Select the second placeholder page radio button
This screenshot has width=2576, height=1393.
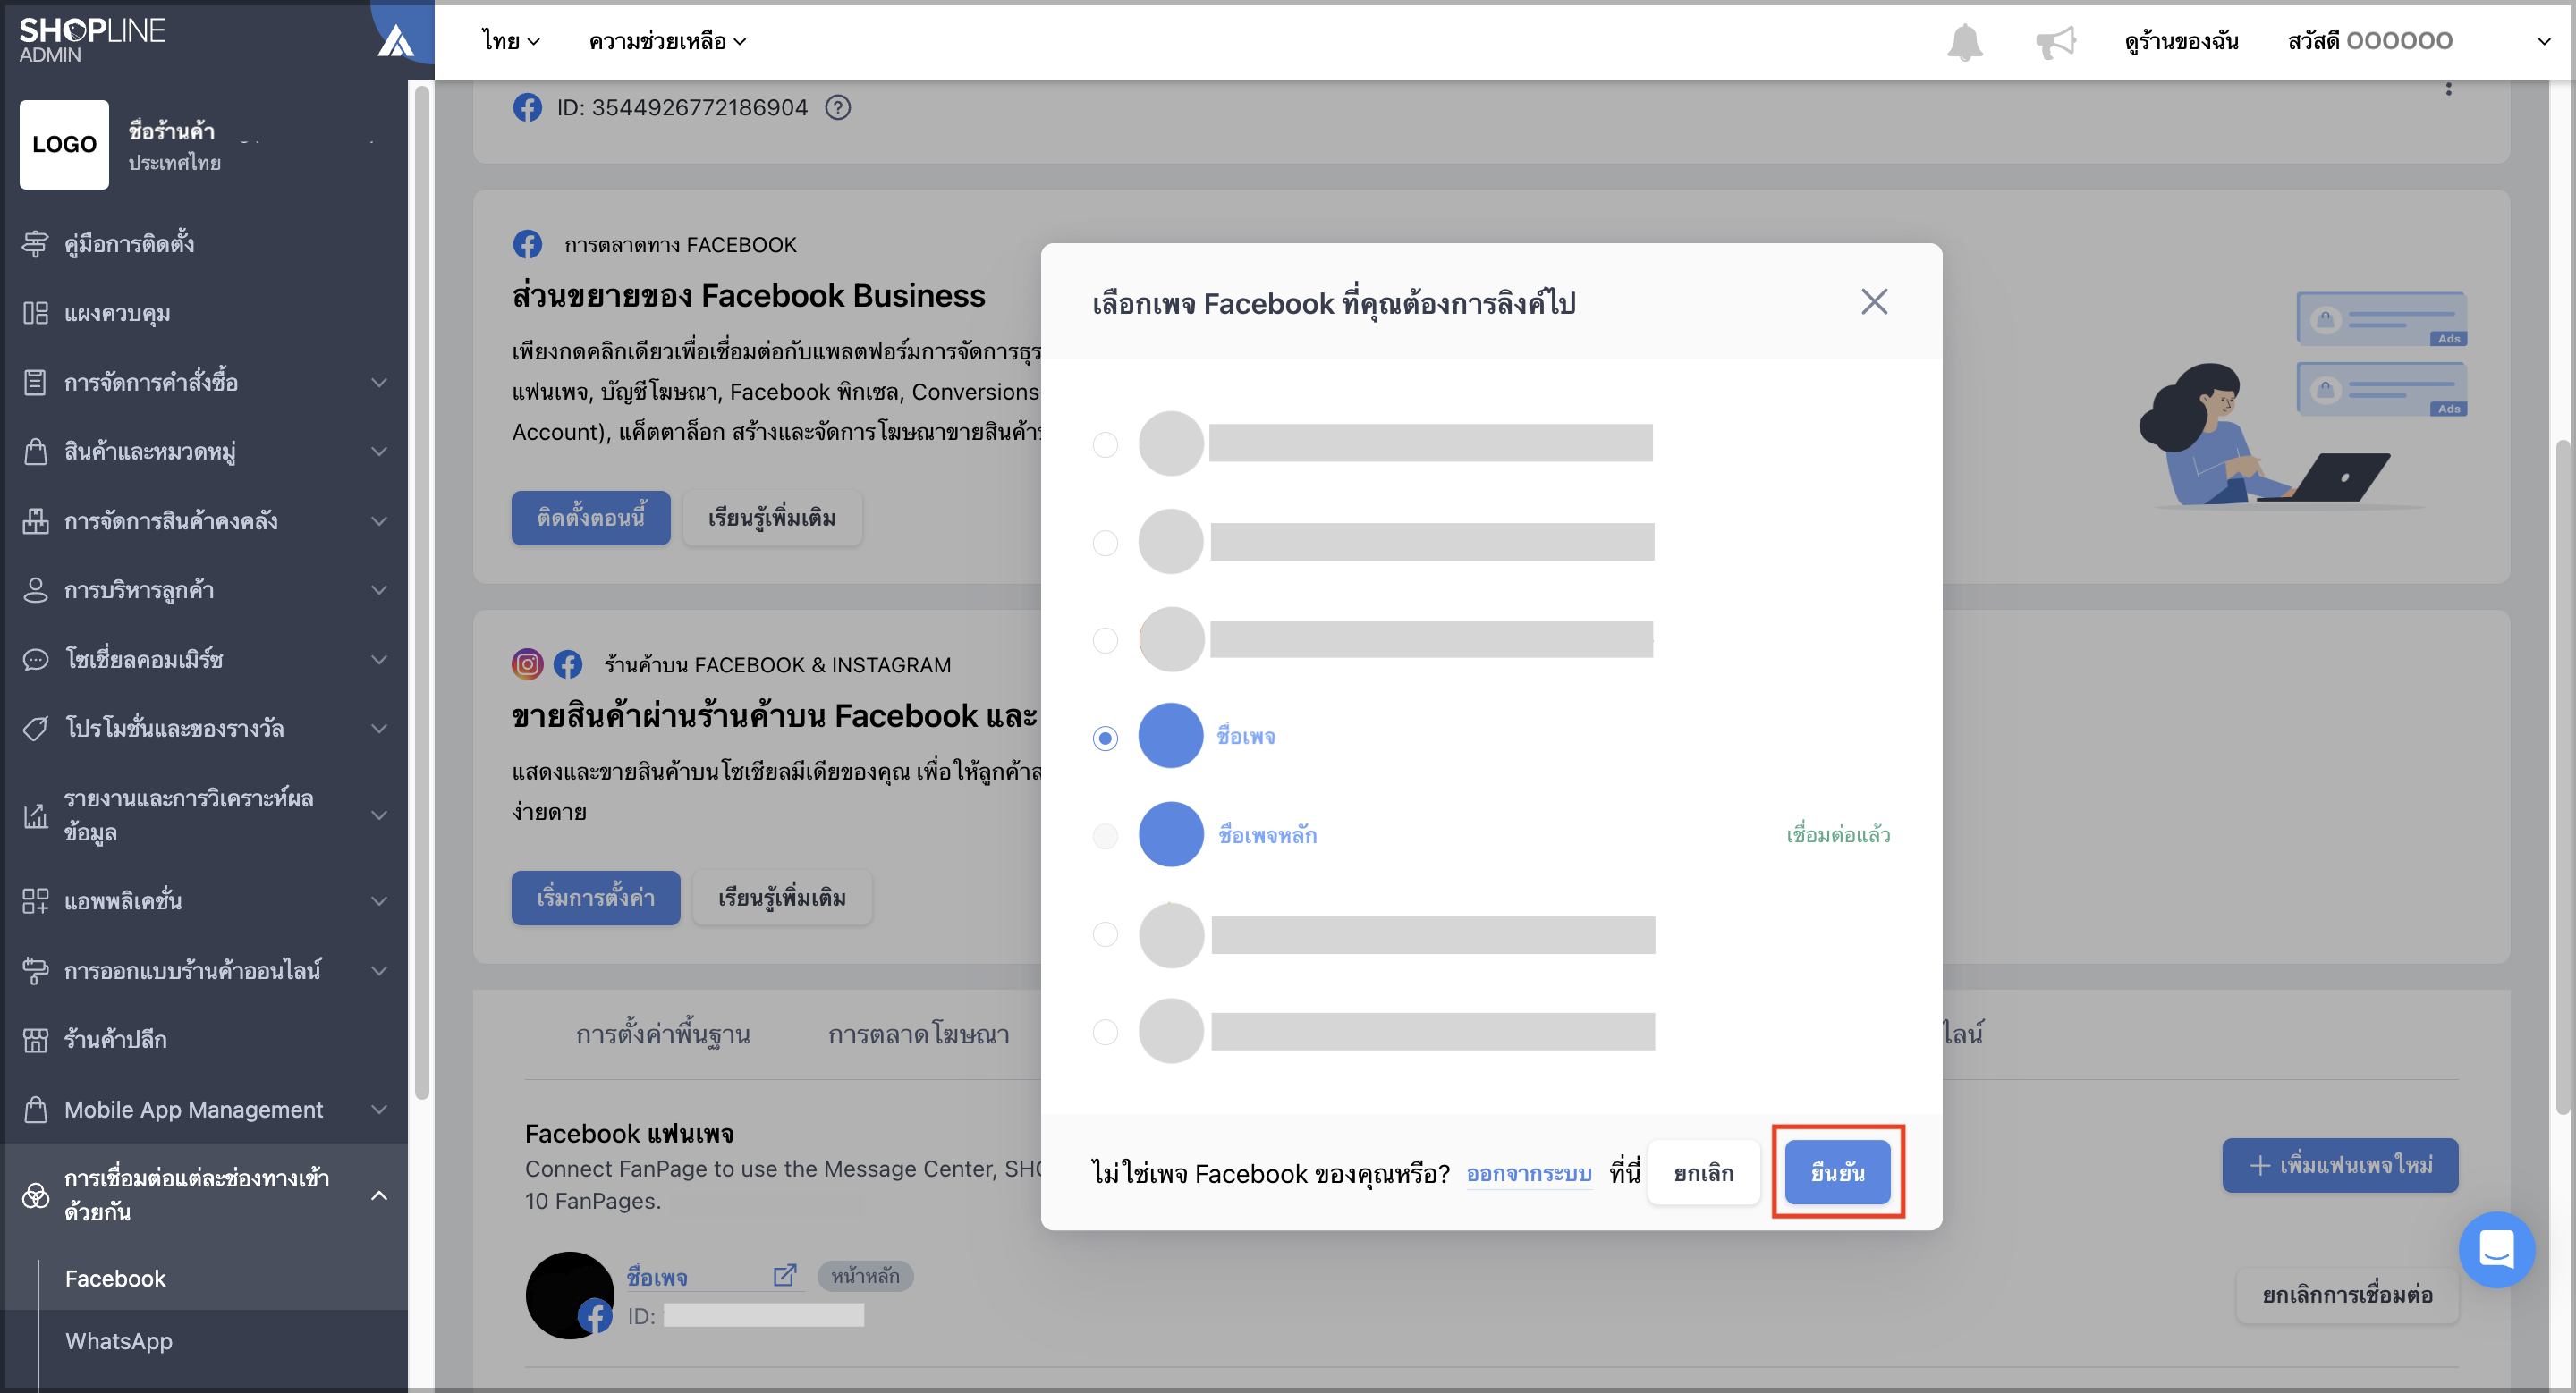[1105, 543]
